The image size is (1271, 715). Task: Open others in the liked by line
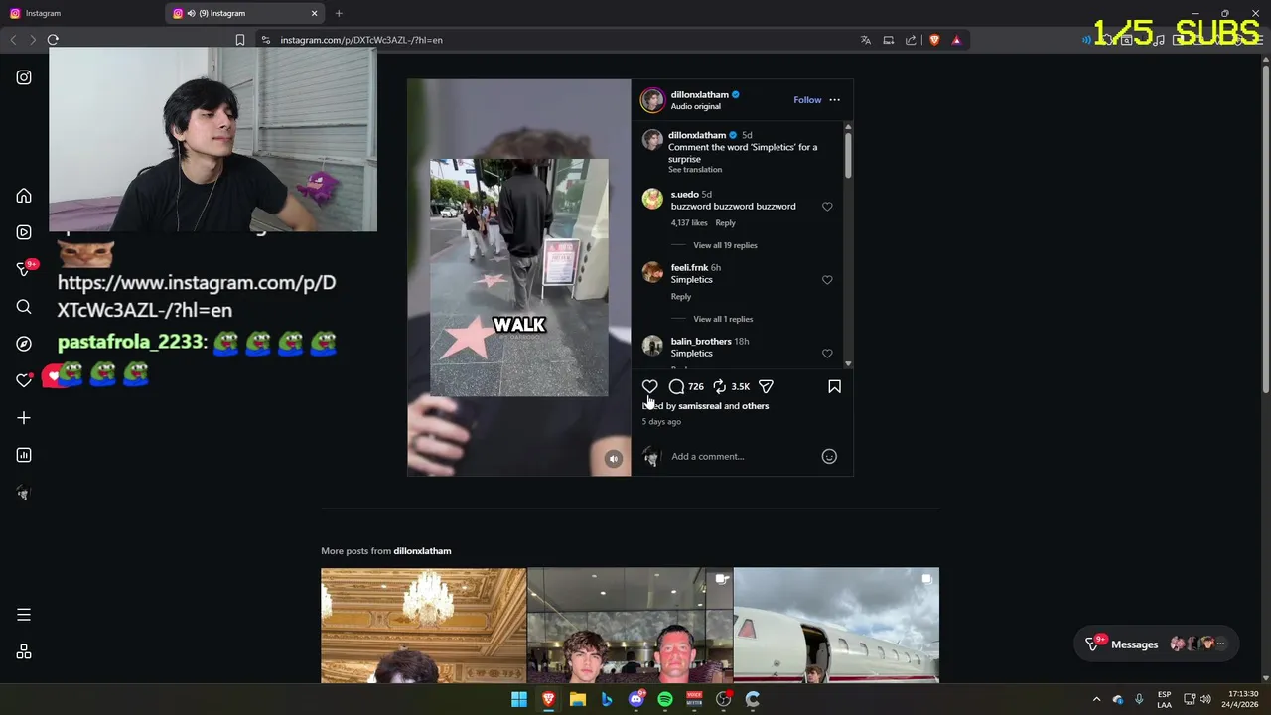click(x=755, y=406)
